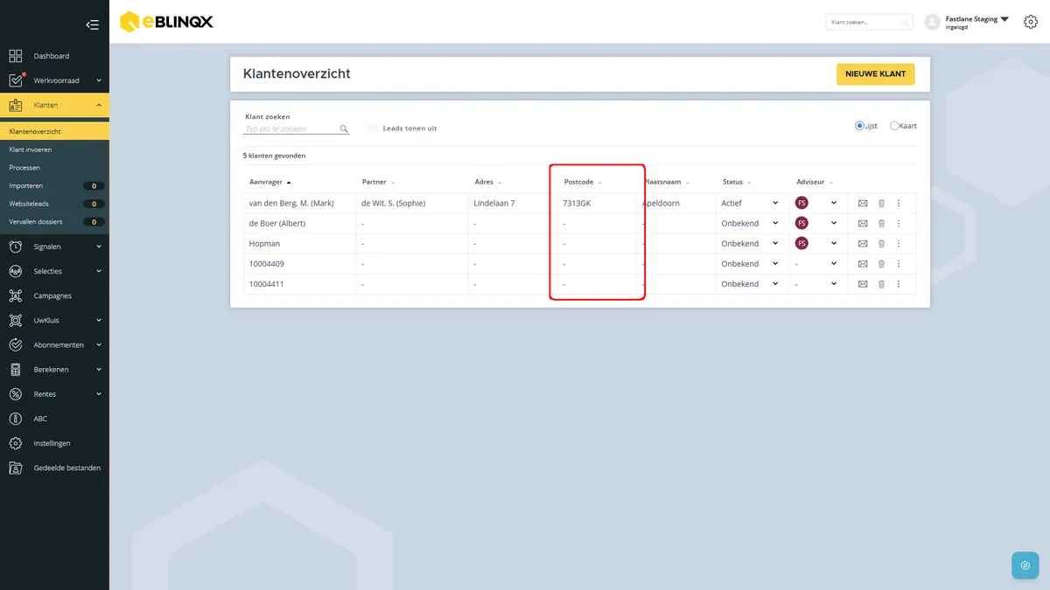1050x590 pixels.
Task: Click envelope icon for van den Berg row
Action: tap(862, 203)
